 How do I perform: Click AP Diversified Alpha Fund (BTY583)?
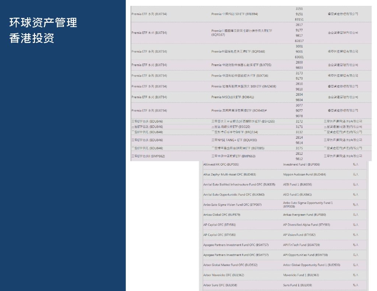tap(306, 225)
